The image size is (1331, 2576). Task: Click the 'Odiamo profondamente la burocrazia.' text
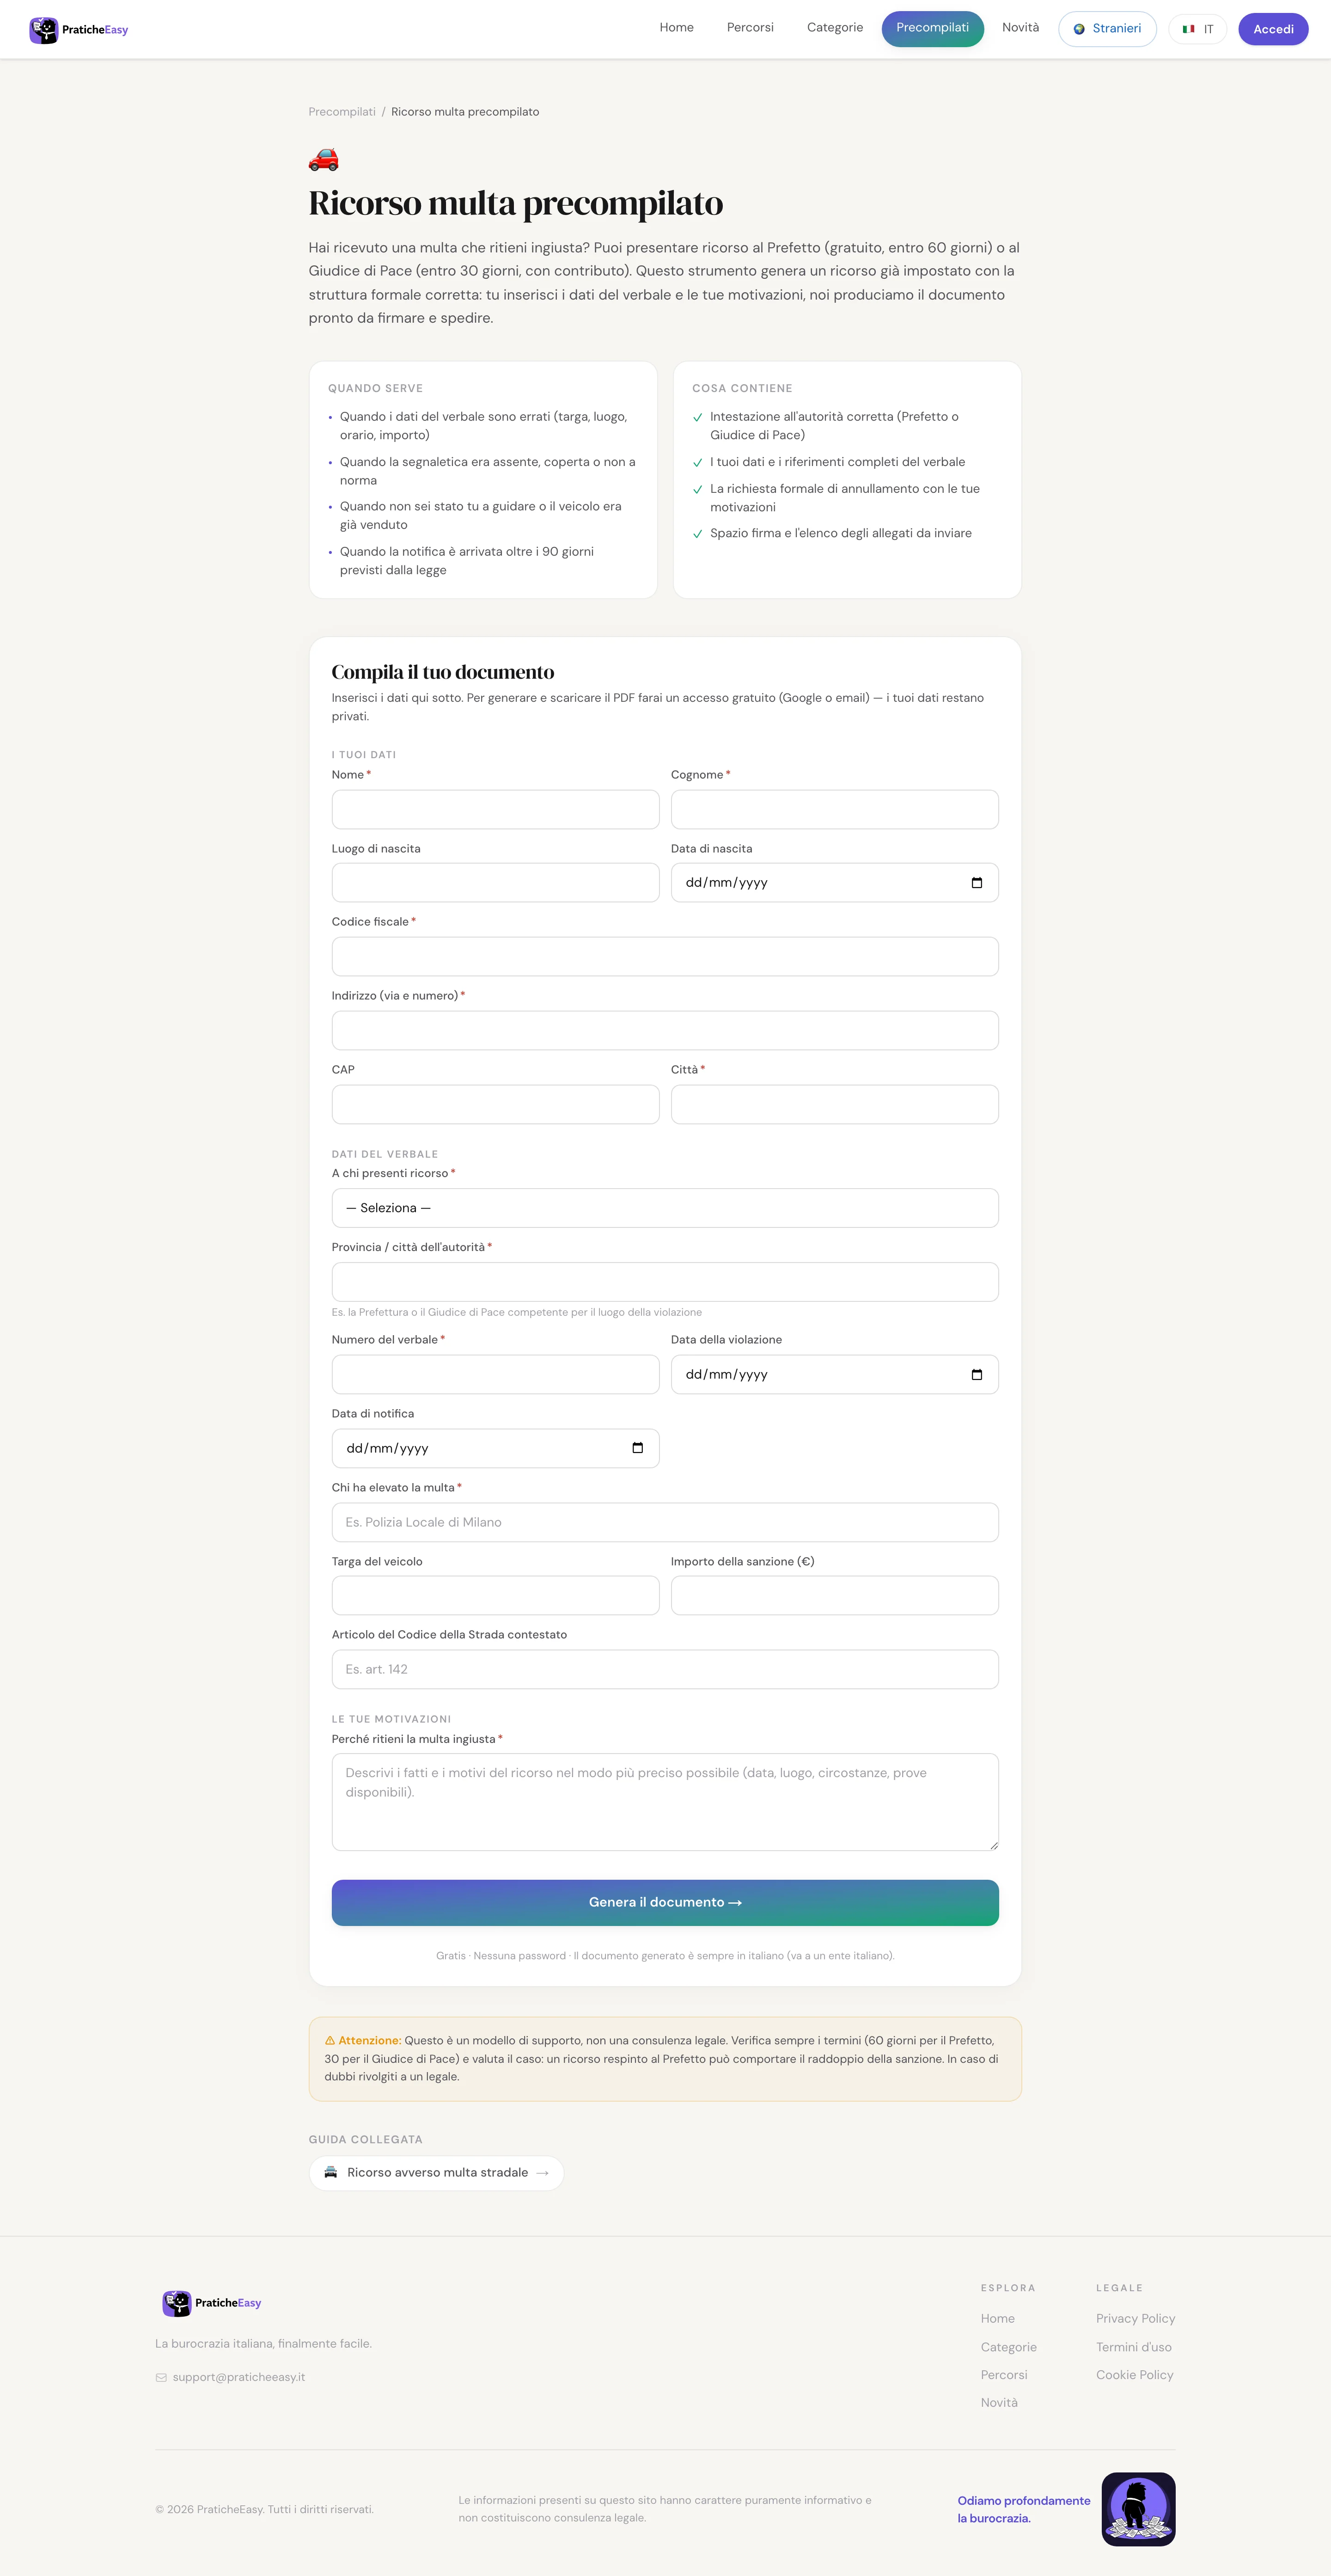[1024, 2509]
